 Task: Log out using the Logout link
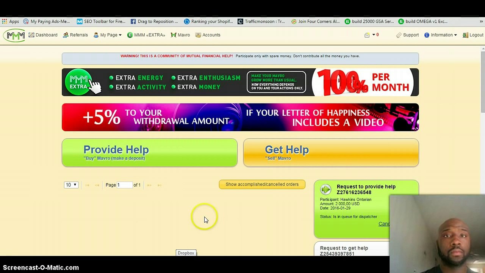click(473, 35)
